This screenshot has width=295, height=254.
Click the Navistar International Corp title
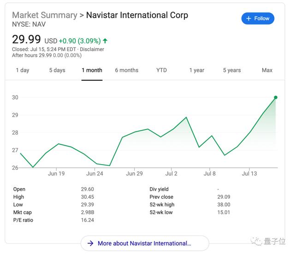click(137, 15)
